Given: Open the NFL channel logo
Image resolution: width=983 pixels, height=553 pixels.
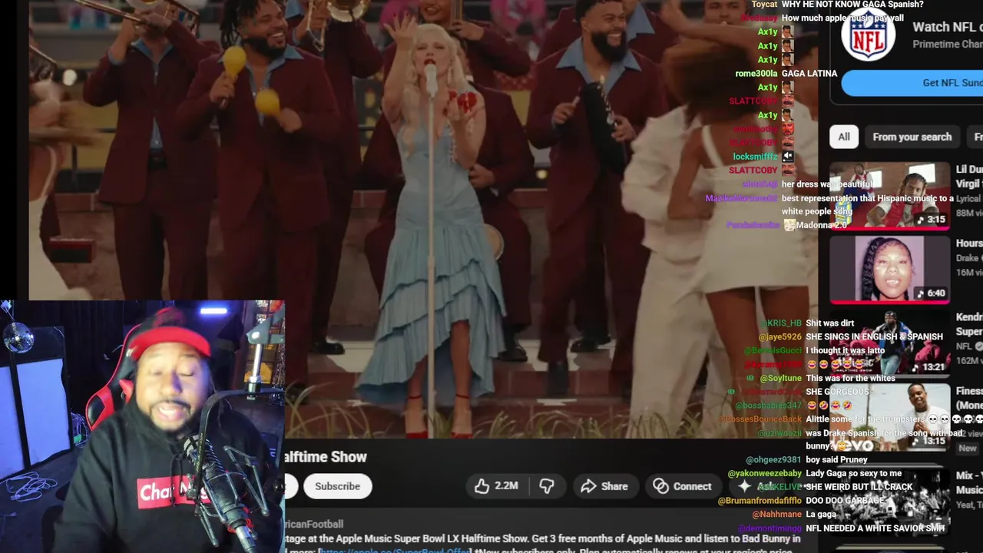Looking at the screenshot, I should pos(869,35).
